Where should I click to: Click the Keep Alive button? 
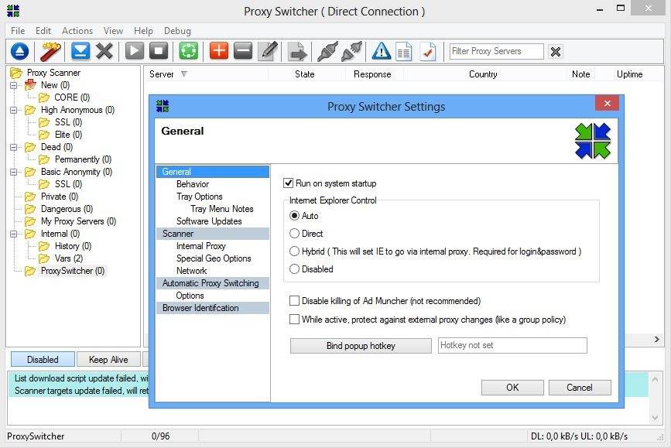pos(108,360)
